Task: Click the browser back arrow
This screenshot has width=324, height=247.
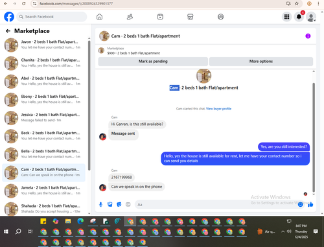Action: click(6, 4)
